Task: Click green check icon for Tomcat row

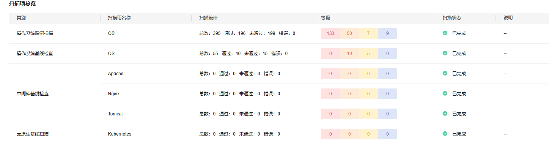Action: pyautogui.click(x=445, y=114)
